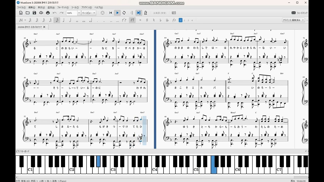Viewport: 324px width, 182px height.
Task: Open the 編集(E) menu
Action: (32, 8)
